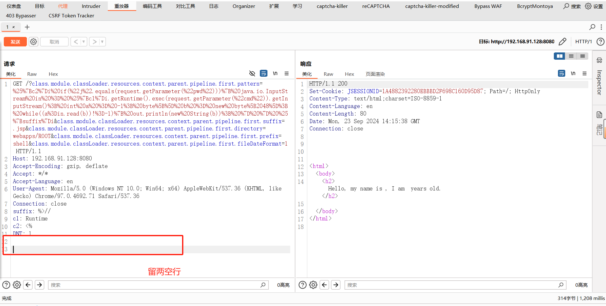This screenshot has width=606, height=306.
Task: Open the request editor hamburger menu
Action: (x=286, y=73)
